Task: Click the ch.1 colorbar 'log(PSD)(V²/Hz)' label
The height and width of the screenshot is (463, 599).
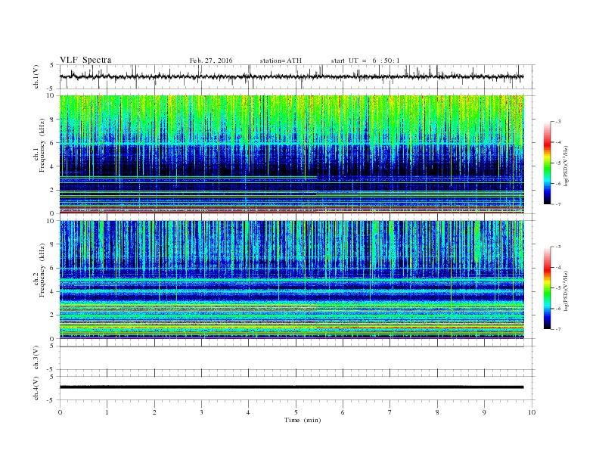Action: coord(566,166)
